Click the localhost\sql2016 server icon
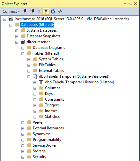140x161 pixels. (x=11, y=19)
